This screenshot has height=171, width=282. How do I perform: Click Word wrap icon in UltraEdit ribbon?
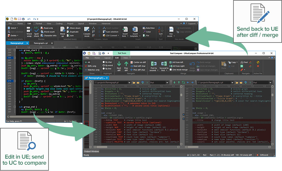(29, 30)
